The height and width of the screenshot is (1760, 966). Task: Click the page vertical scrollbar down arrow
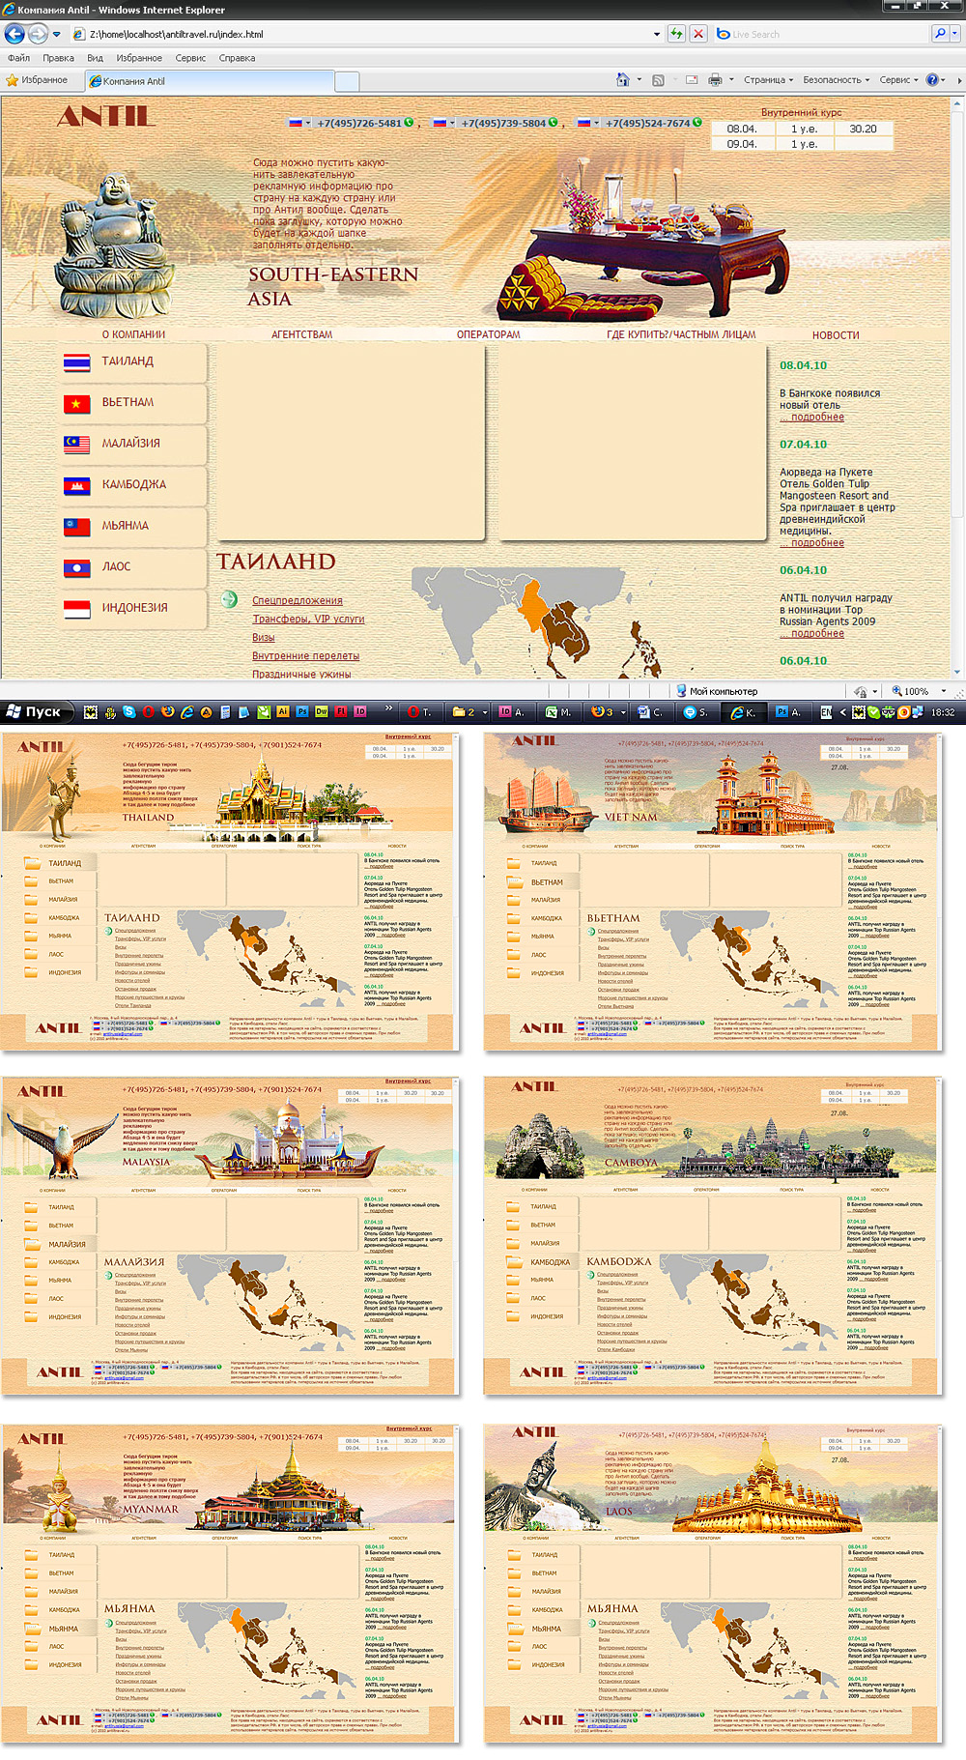(958, 671)
